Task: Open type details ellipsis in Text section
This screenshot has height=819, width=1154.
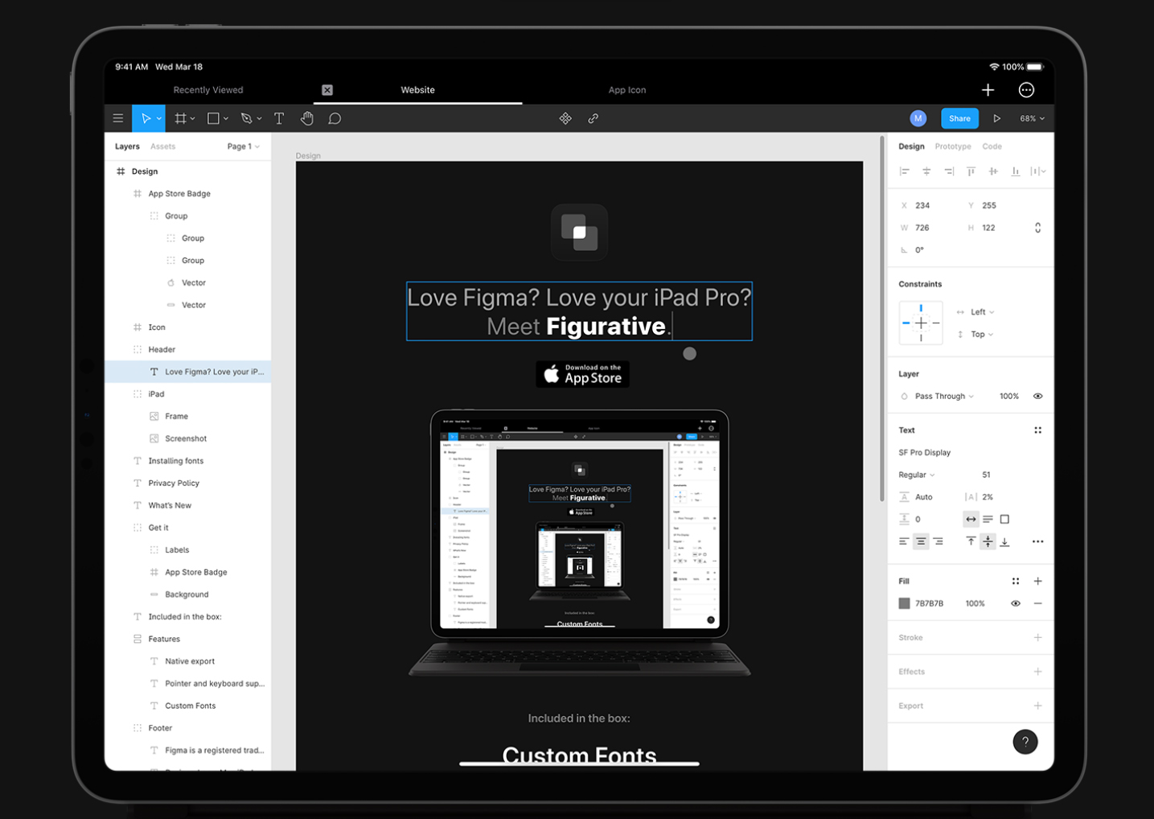Action: (1037, 541)
